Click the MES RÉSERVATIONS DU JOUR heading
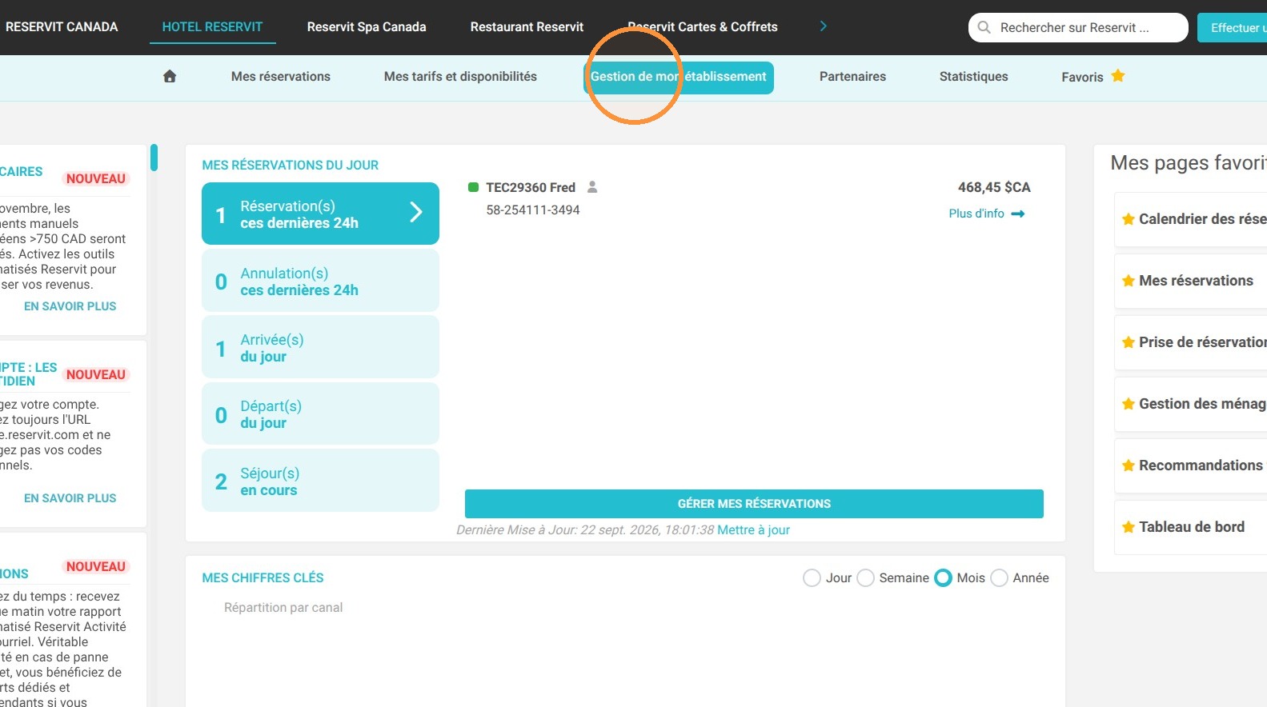1267x707 pixels. (290, 165)
